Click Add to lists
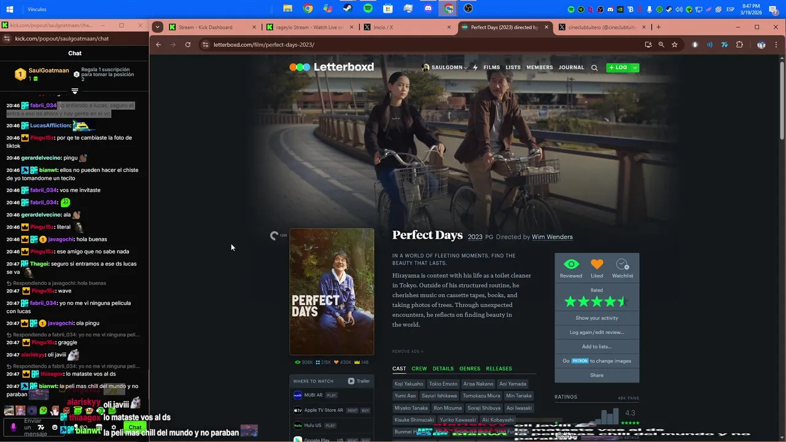This screenshot has height=442, width=786. click(597, 346)
